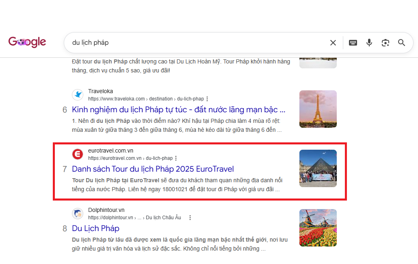418x264 pixels.
Task: Click the red EuroTravel favicon
Action: pos(78,154)
